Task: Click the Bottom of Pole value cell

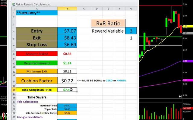Action: 67,106
